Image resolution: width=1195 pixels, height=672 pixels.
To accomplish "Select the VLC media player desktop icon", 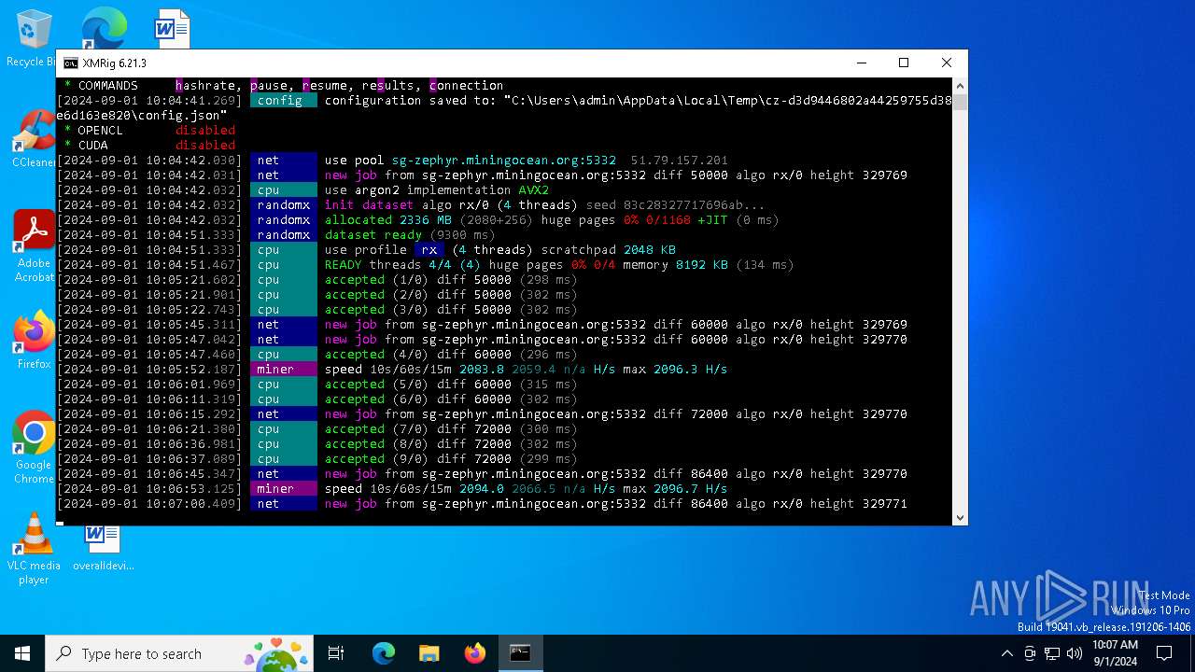I will pyautogui.click(x=34, y=549).
